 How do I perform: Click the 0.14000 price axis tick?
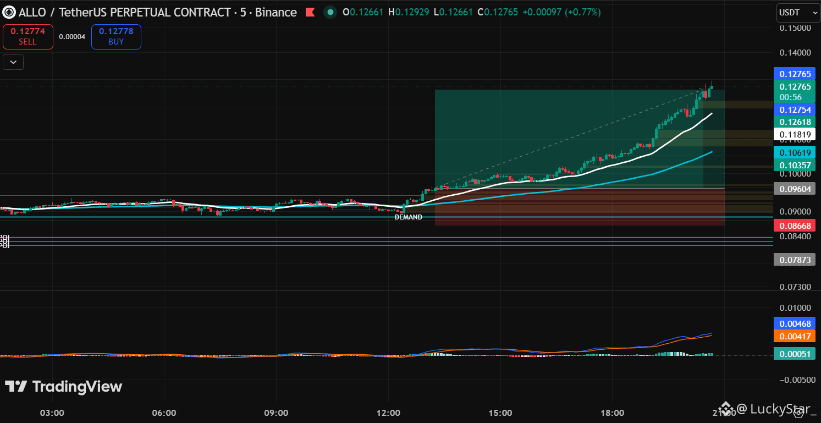[795, 53]
